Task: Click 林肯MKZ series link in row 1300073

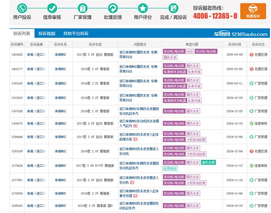Action: [60, 123]
